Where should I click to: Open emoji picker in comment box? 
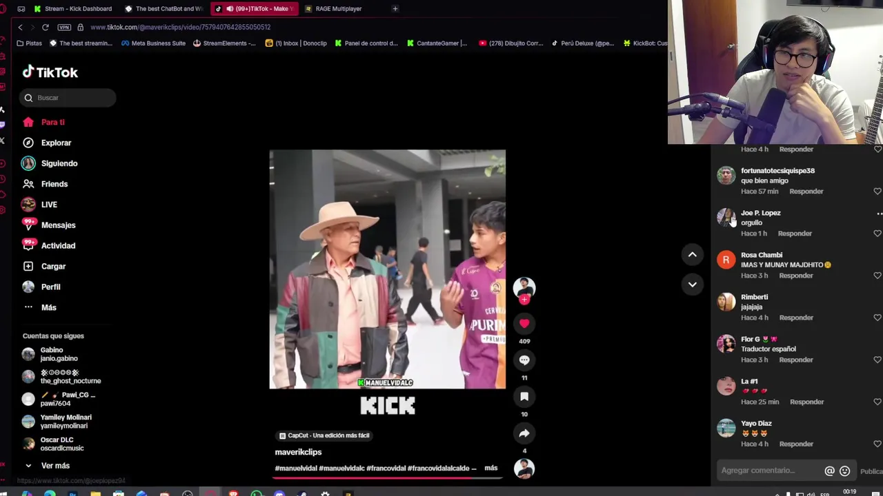pyautogui.click(x=844, y=471)
